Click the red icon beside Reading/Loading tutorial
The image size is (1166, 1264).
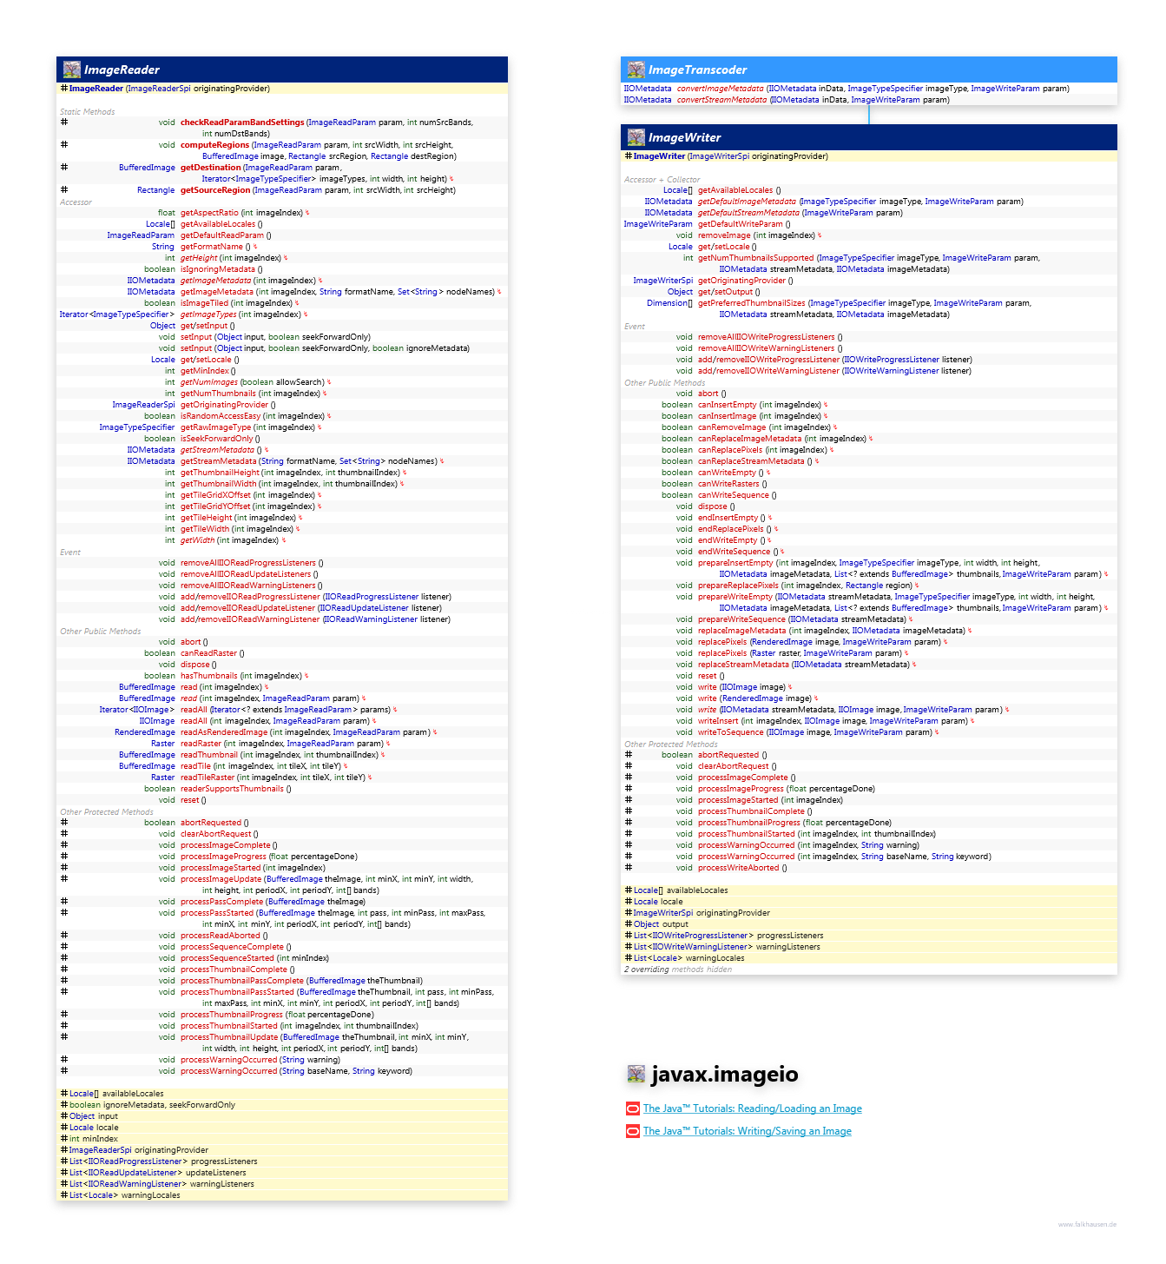tap(633, 1108)
